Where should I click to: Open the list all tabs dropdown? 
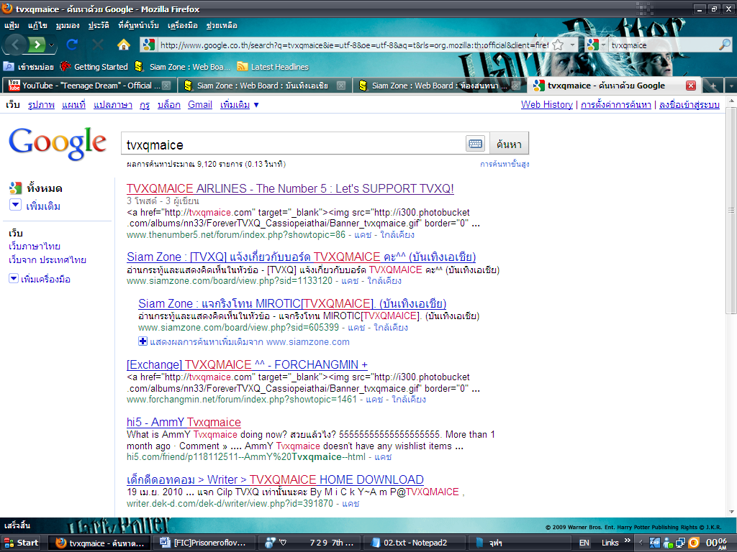(731, 86)
